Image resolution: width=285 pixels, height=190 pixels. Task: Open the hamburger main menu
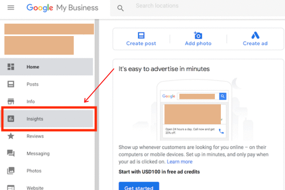tap(11, 8)
